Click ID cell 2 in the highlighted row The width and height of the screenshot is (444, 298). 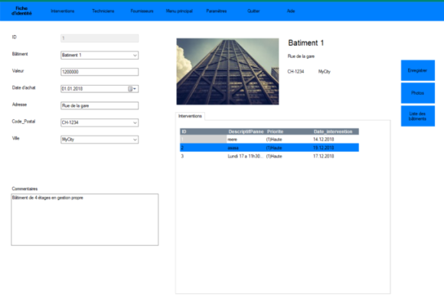click(x=203, y=147)
